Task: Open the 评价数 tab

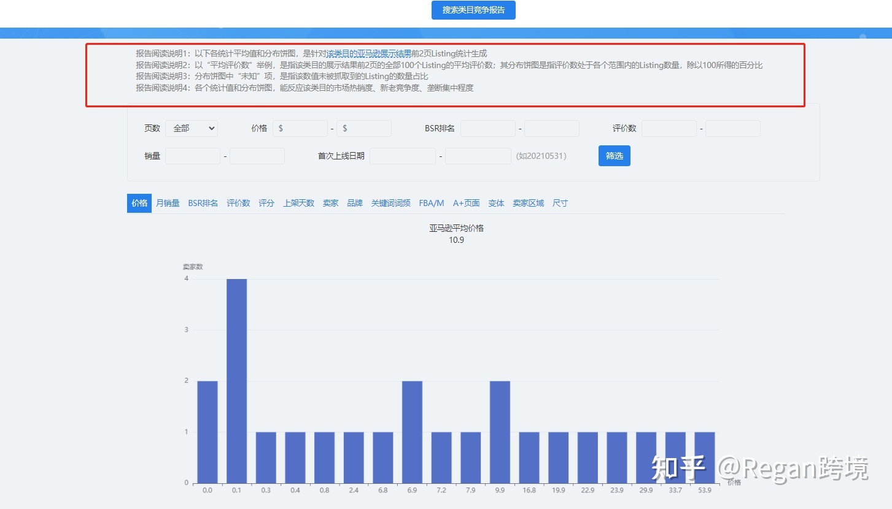Action: 238,203
